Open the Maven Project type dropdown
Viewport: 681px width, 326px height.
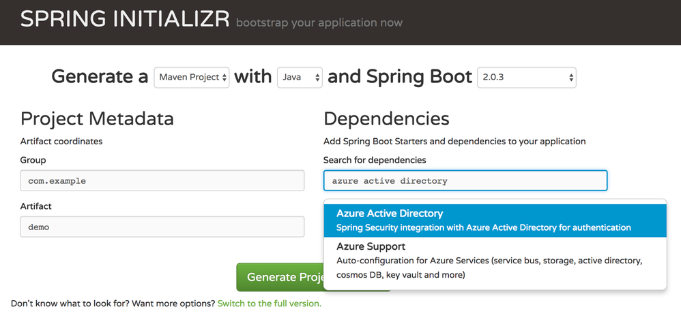tap(192, 78)
